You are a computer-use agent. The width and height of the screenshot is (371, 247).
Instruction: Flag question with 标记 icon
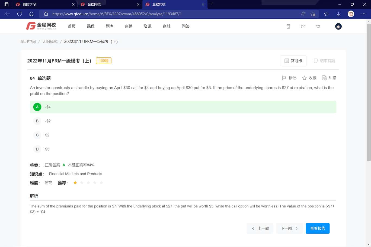click(289, 78)
